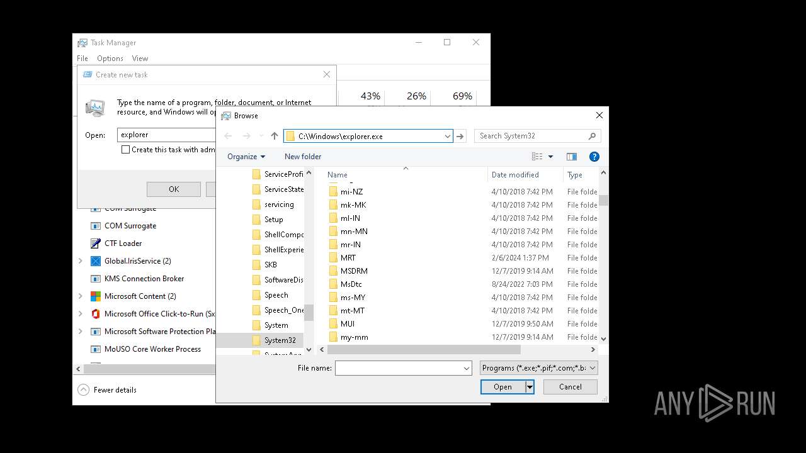Expand the address bar history dropdown
The height and width of the screenshot is (453, 806).
coord(447,136)
